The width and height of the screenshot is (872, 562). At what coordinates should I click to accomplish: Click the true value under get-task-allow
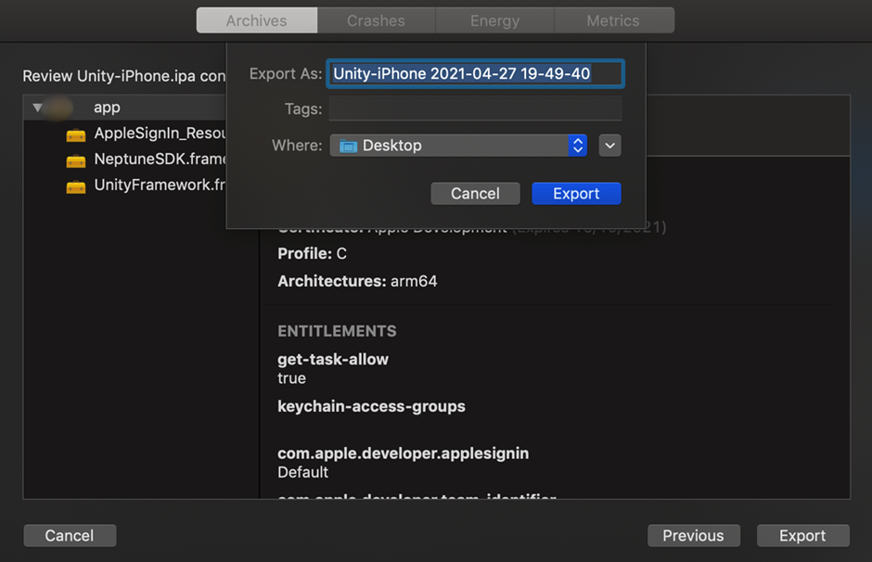(x=291, y=378)
